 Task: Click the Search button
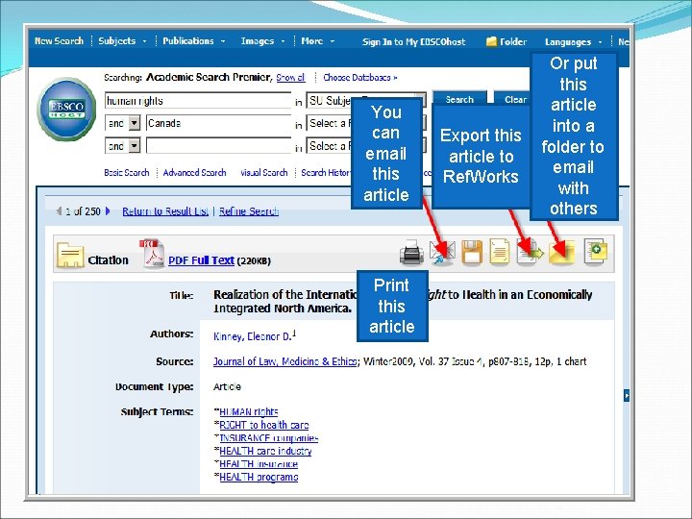tap(459, 99)
